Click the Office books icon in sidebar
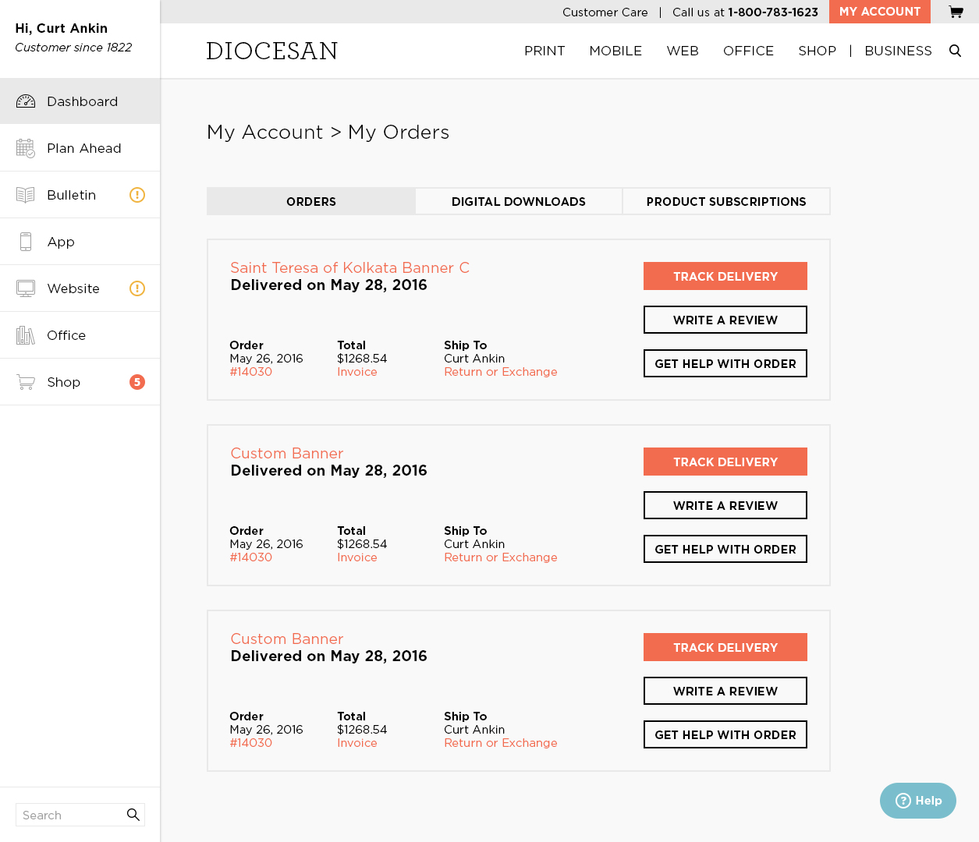Screen dimensions: 979x842 click(x=26, y=335)
